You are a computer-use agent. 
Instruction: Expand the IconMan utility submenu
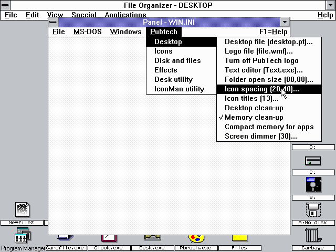click(181, 89)
